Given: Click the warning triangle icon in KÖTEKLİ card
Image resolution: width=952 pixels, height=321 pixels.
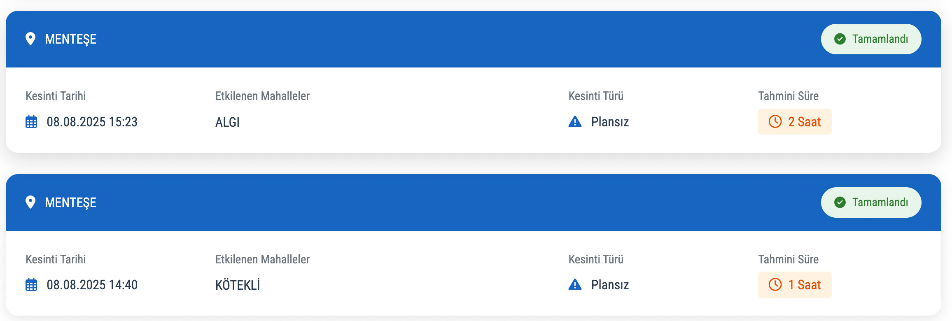Looking at the screenshot, I should [x=575, y=285].
